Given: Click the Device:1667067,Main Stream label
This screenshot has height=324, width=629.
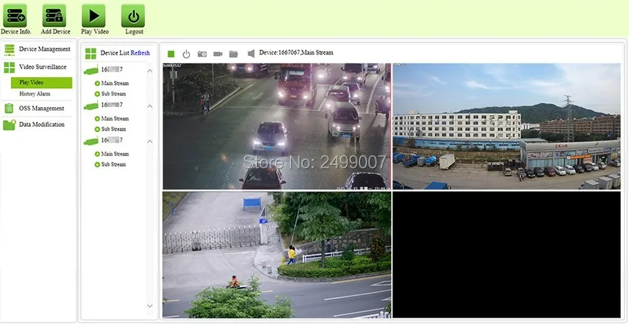Looking at the screenshot, I should click(296, 53).
